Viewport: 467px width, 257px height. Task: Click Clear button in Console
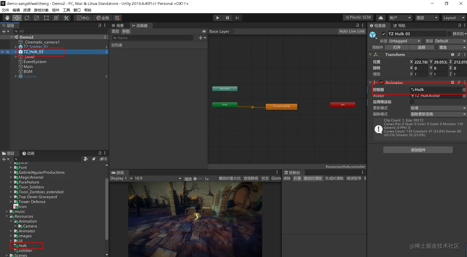click(x=287, y=178)
